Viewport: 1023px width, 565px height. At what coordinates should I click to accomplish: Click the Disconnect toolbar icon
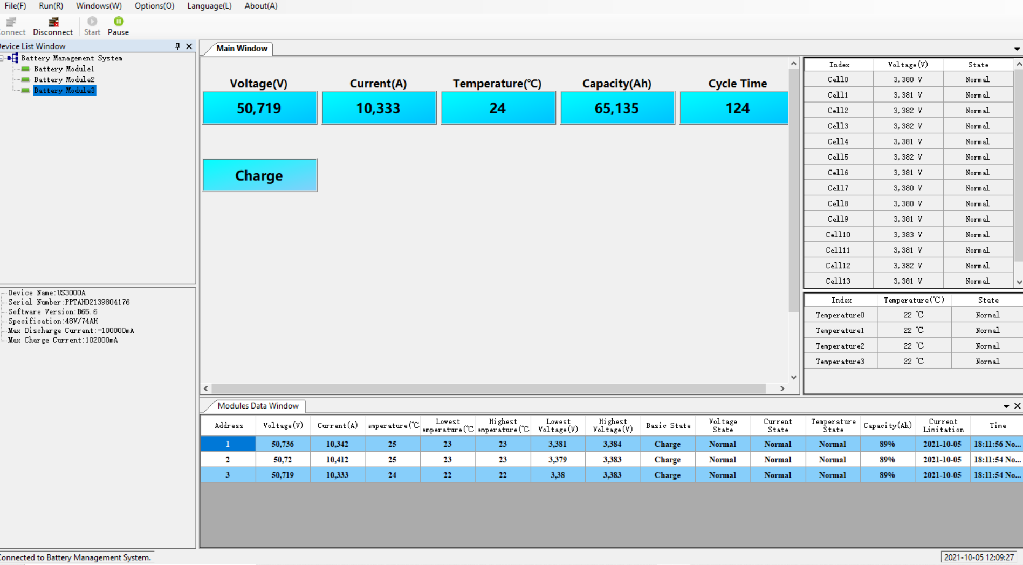pyautogui.click(x=53, y=23)
